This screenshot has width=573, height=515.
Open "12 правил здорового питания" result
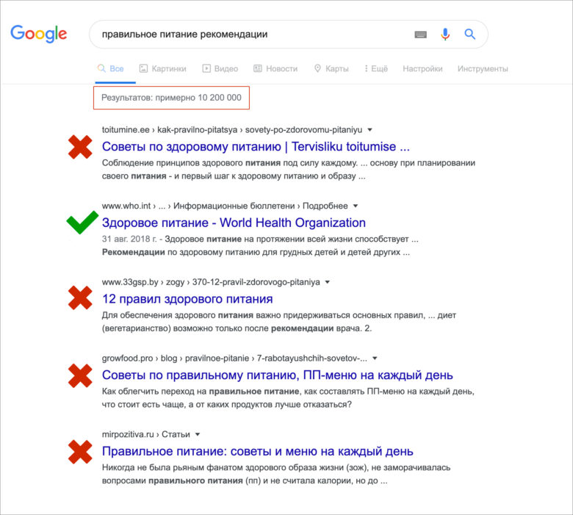(187, 299)
